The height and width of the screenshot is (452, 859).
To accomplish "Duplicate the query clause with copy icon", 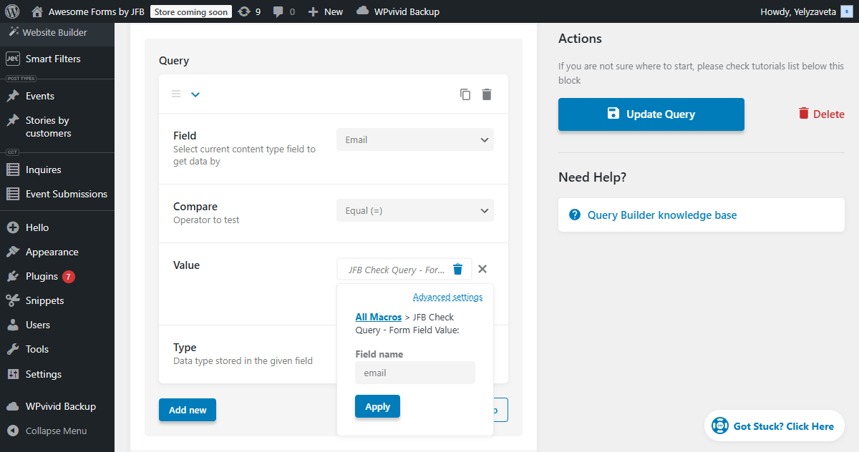I will pyautogui.click(x=465, y=94).
